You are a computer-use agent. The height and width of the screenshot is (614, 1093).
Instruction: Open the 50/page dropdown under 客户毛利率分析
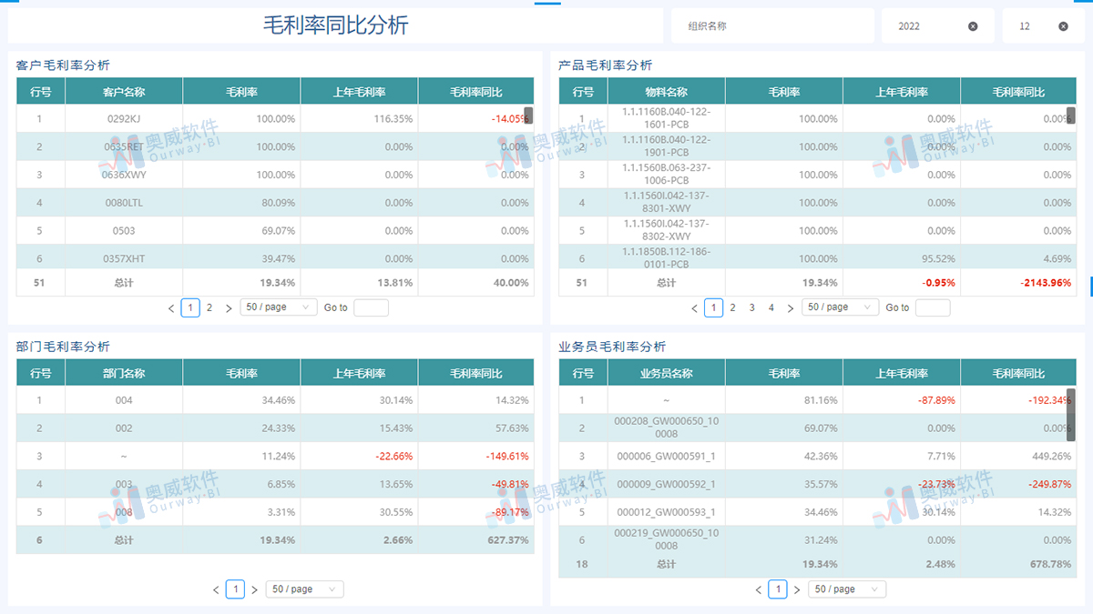[278, 307]
